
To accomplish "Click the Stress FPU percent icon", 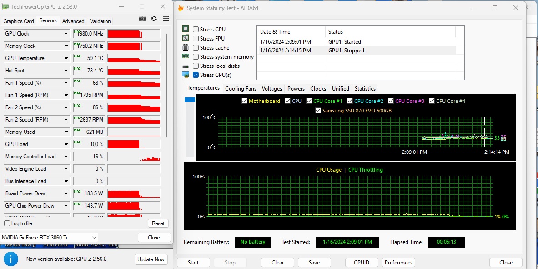I will [x=186, y=38].
